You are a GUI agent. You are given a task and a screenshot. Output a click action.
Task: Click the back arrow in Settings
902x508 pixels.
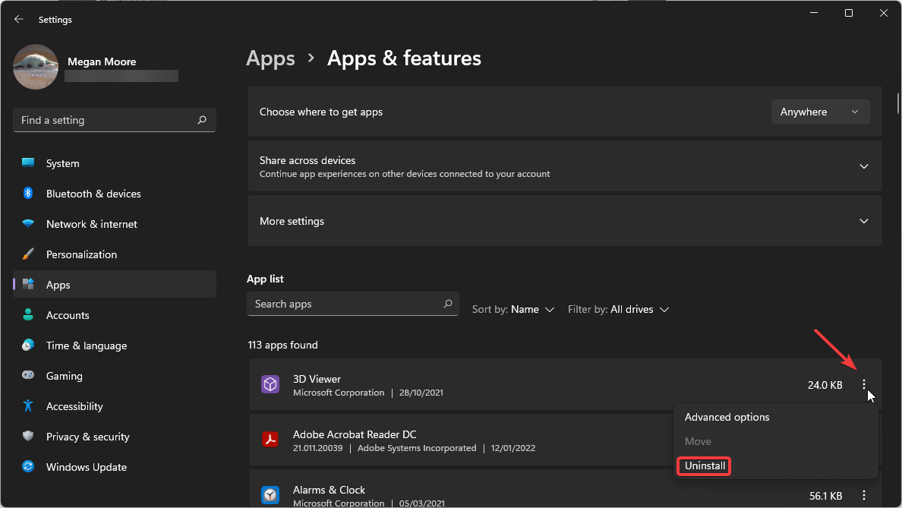(x=18, y=18)
